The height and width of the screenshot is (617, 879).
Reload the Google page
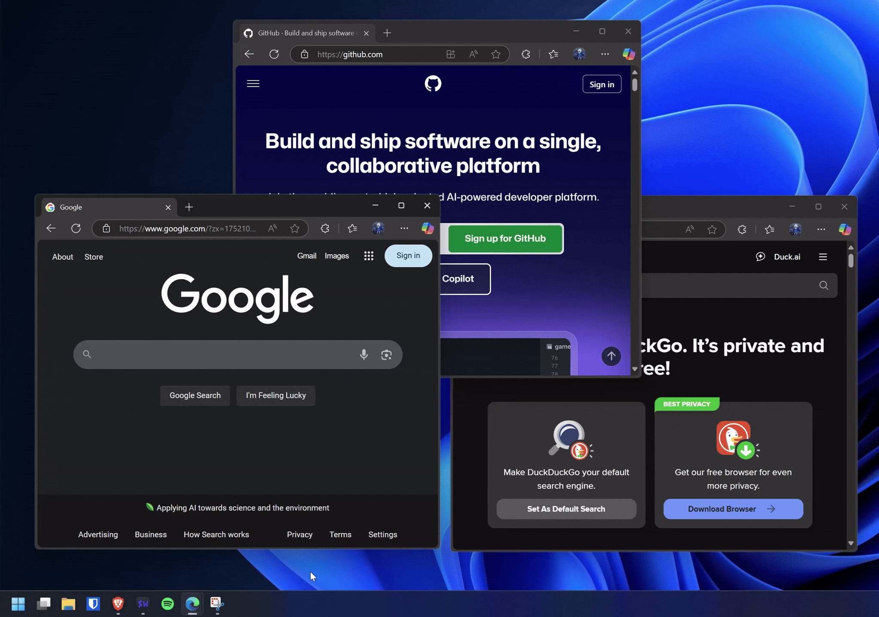coord(76,228)
